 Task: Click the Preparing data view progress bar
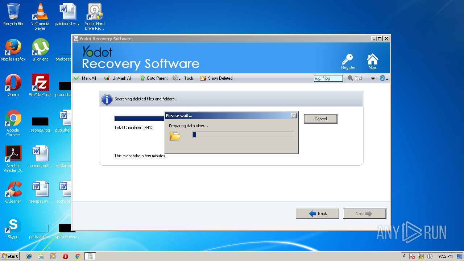[x=243, y=135]
